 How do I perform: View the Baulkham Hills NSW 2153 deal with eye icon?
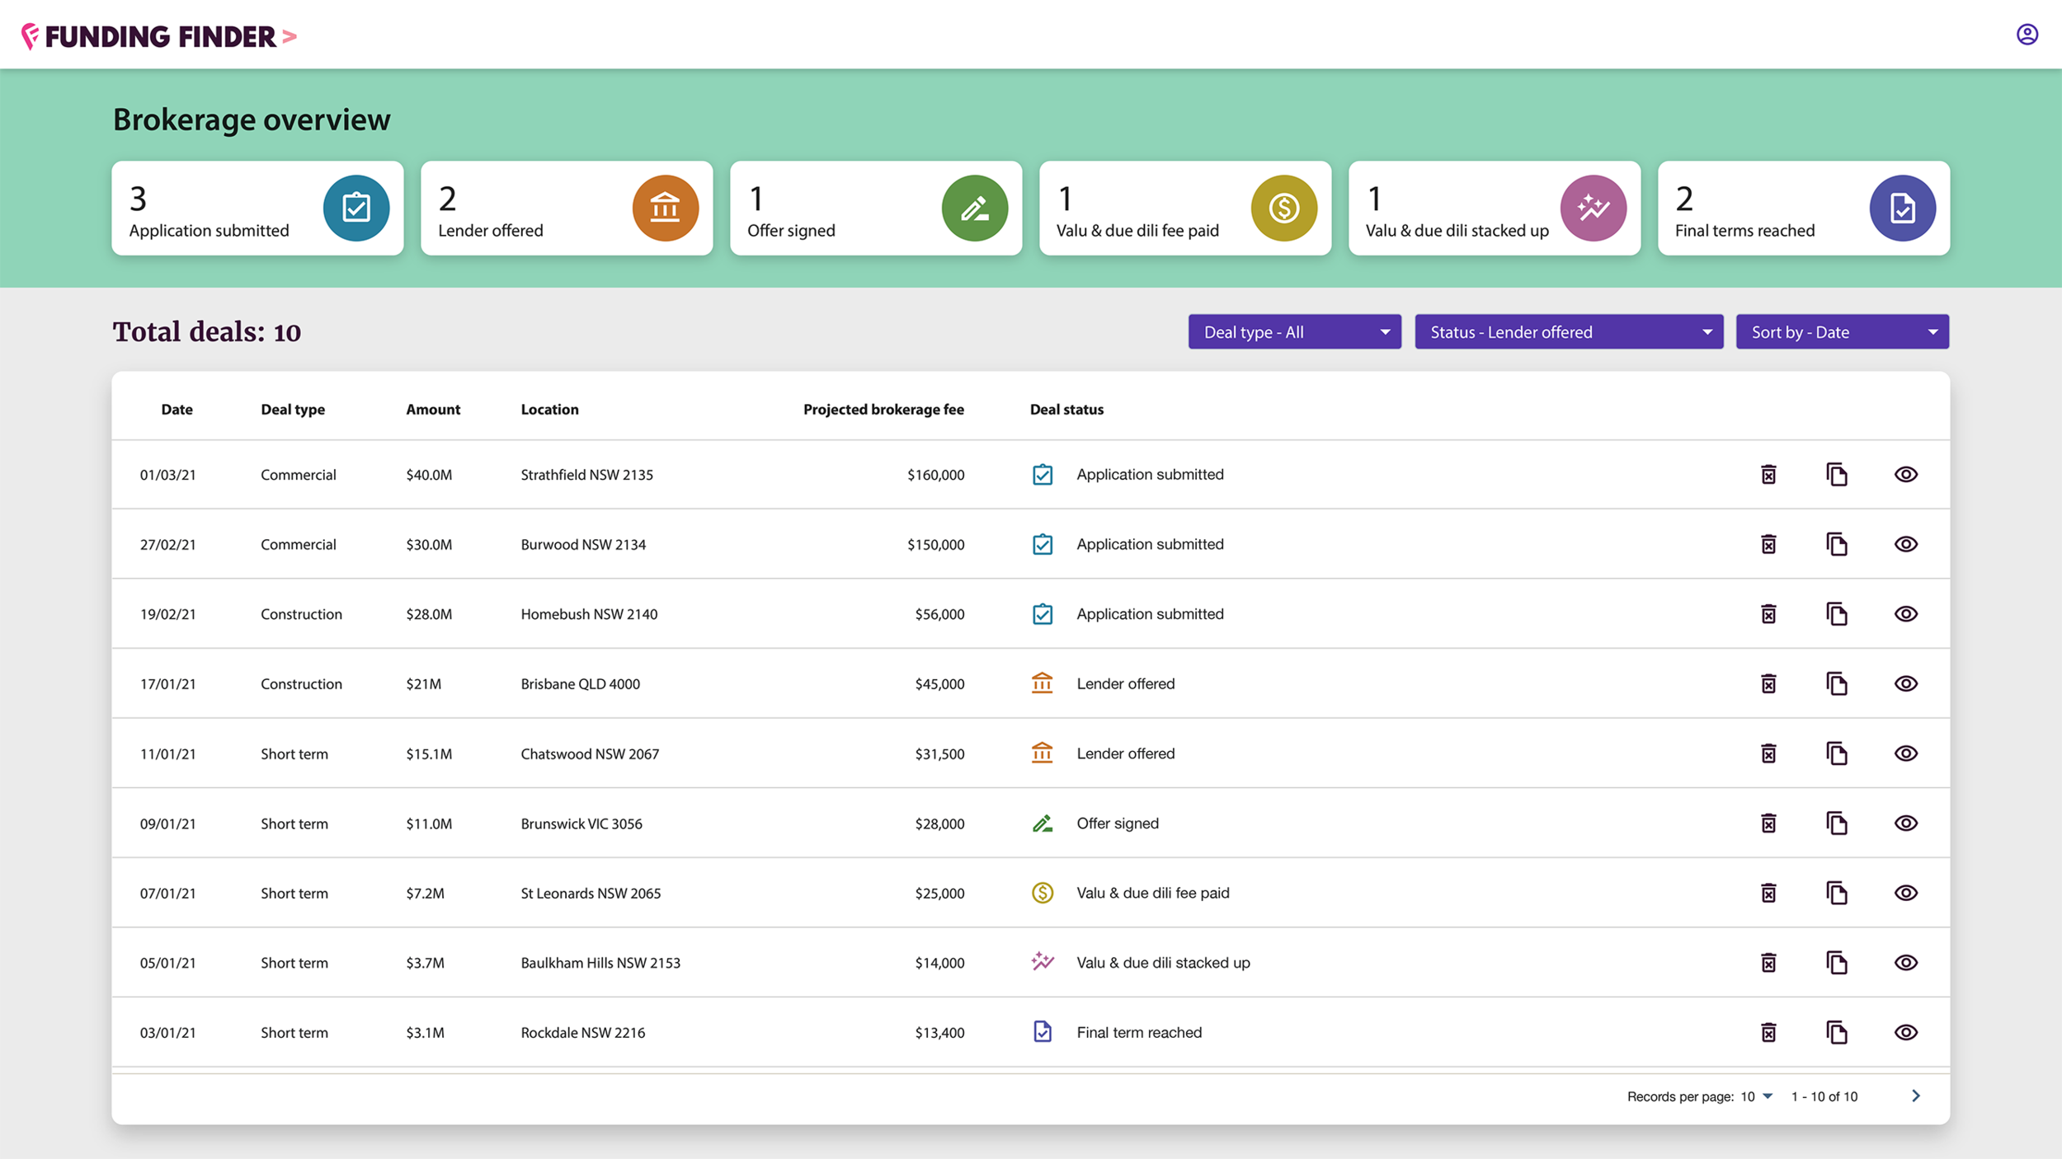click(x=1905, y=963)
